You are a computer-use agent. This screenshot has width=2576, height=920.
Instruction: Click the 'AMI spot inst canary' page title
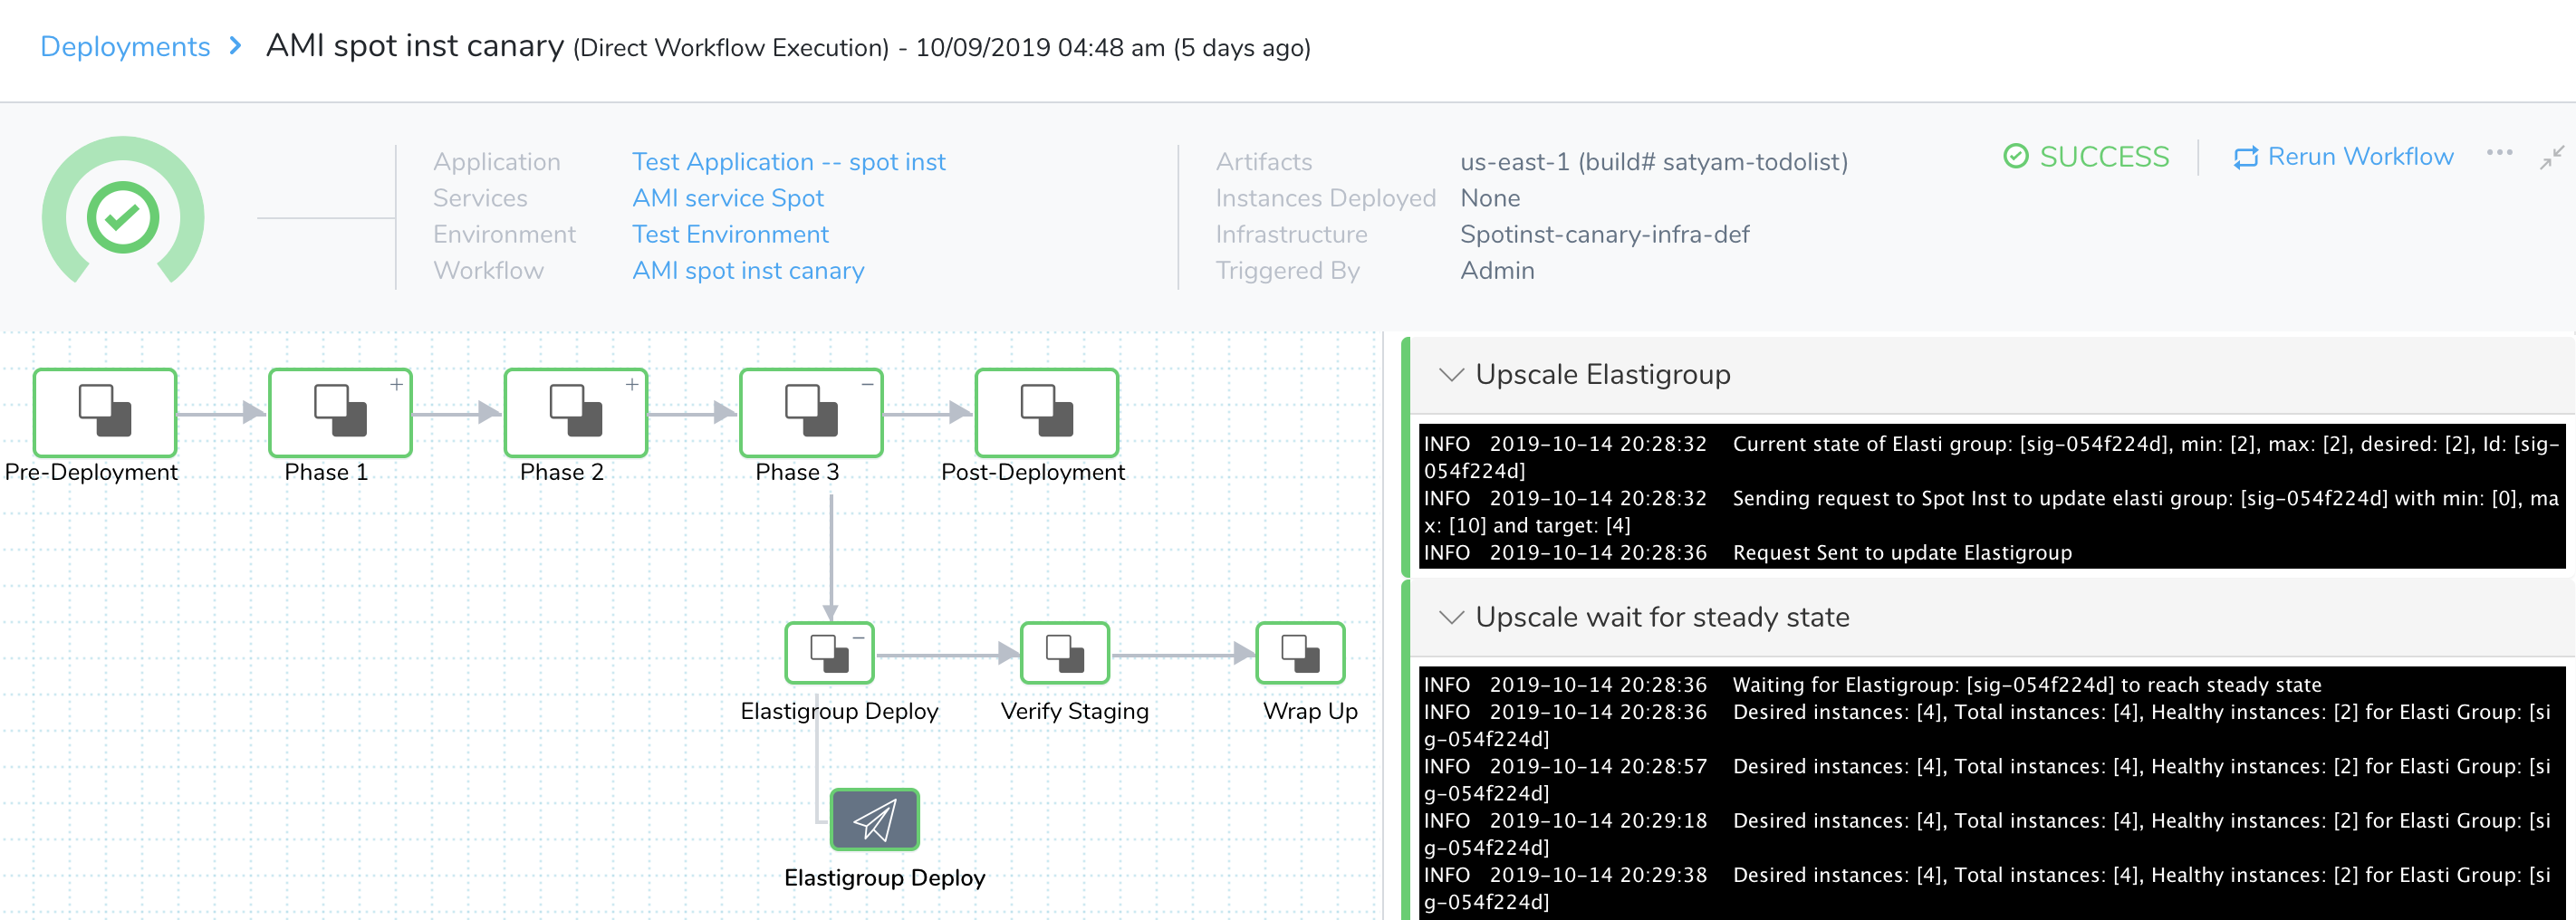(415, 46)
